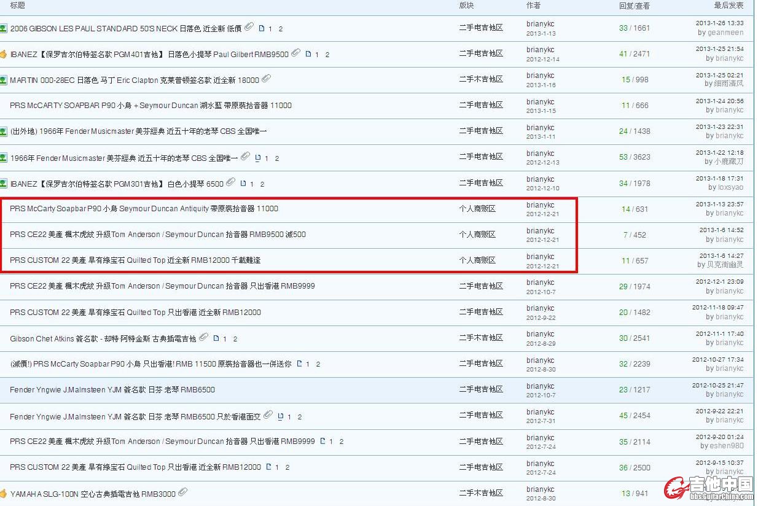
Task: Click the thumbs-up icon beside the IBANEZ PGM401 thread
Action: [x=3, y=54]
